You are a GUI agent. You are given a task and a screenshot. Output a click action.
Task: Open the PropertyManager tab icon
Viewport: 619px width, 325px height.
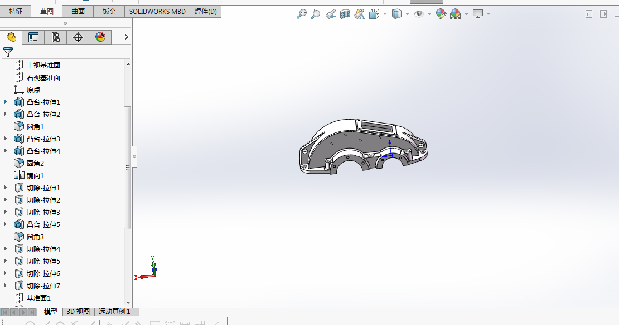tap(33, 37)
